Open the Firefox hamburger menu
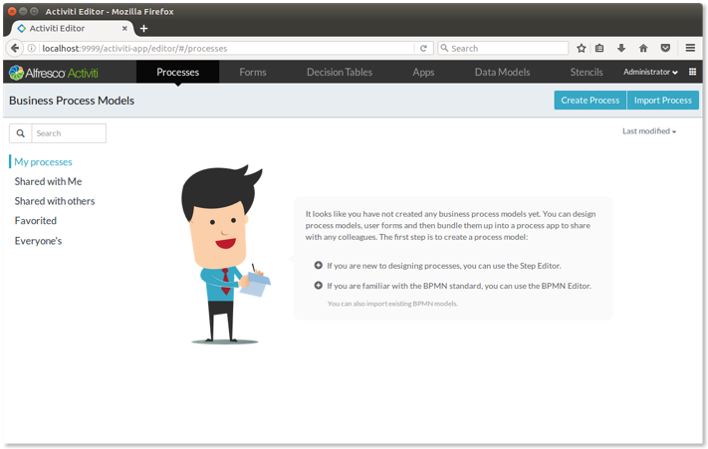This screenshot has height=449, width=708. pyautogui.click(x=690, y=48)
